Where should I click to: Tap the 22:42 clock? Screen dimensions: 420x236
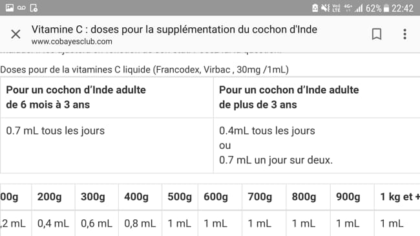click(403, 8)
